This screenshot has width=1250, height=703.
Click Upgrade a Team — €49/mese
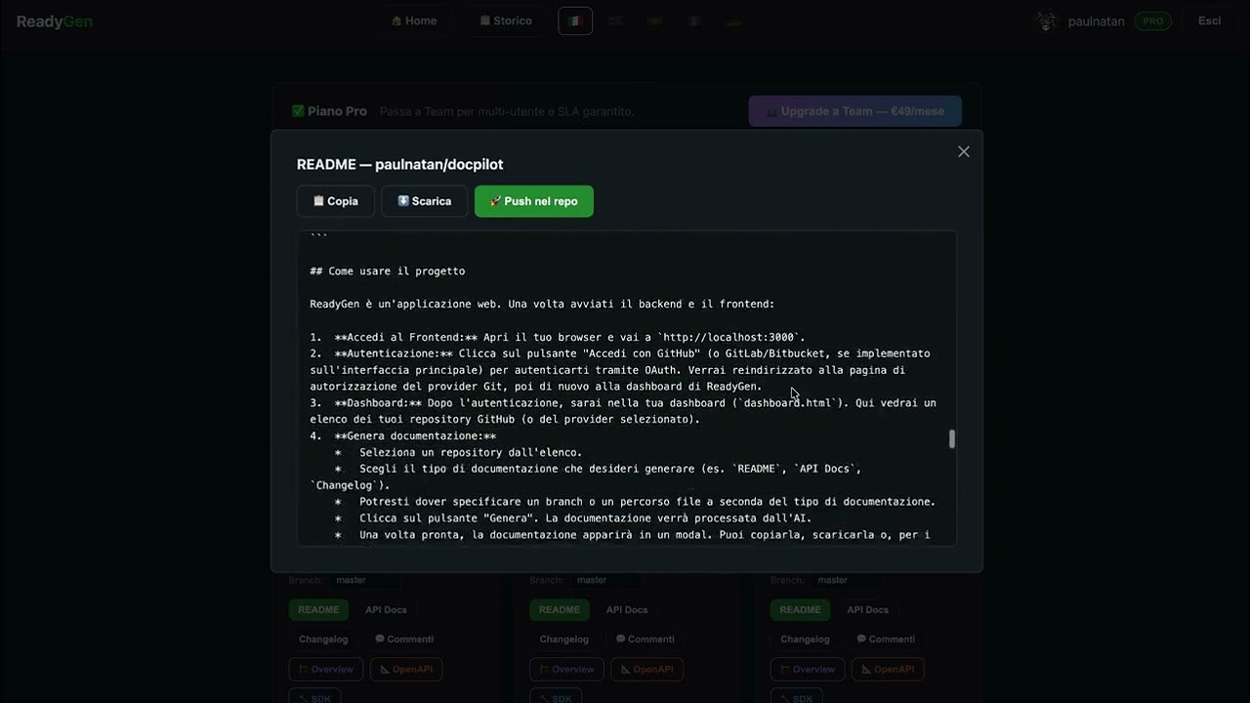(855, 111)
